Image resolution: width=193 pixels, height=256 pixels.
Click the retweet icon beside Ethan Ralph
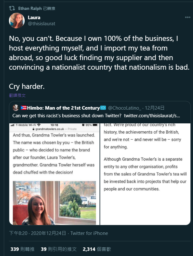pos(12,8)
